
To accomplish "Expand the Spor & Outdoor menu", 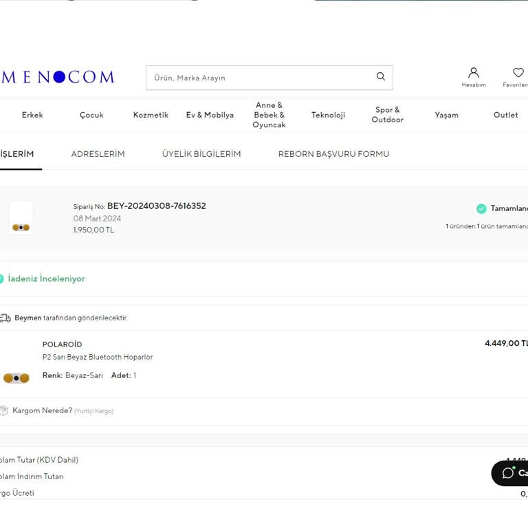I will (387, 115).
